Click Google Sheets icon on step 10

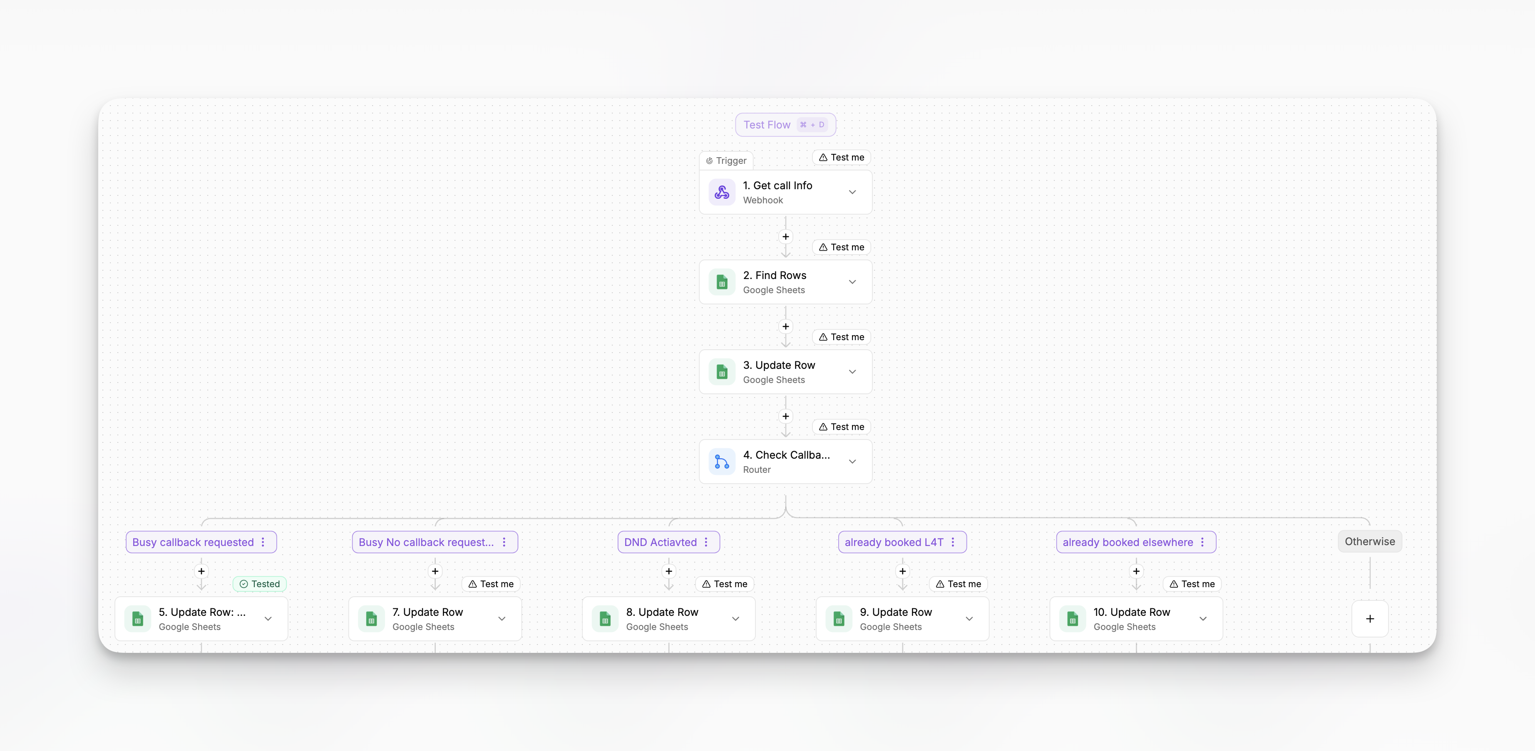pos(1072,619)
